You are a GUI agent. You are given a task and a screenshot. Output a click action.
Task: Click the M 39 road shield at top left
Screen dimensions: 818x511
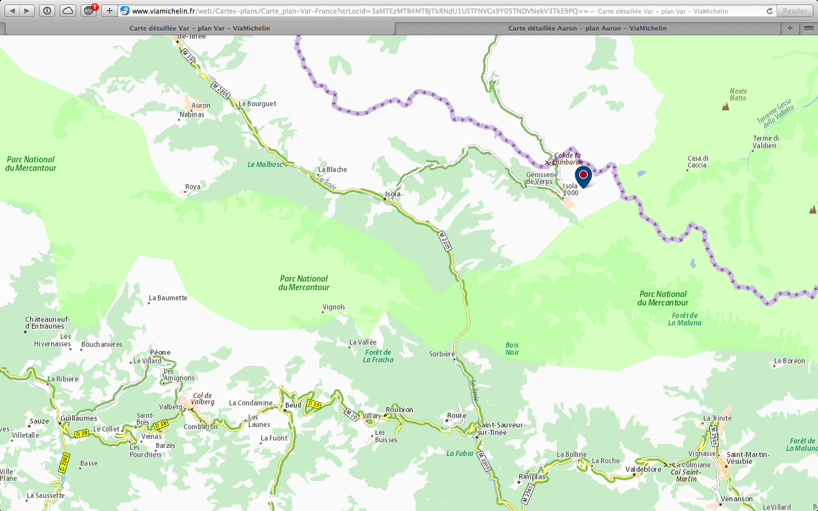pyautogui.click(x=189, y=56)
